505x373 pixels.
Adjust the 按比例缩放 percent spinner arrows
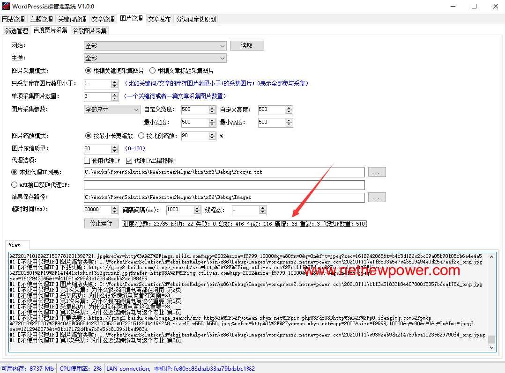[x=212, y=136]
